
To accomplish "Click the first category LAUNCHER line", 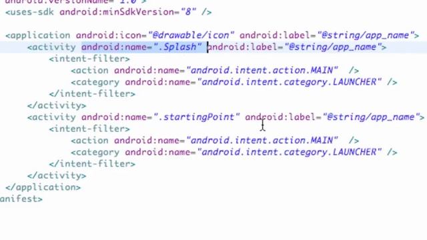I will [234, 82].
